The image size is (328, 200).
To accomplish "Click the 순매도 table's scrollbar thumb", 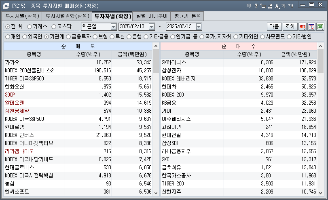I will click(156, 61).
